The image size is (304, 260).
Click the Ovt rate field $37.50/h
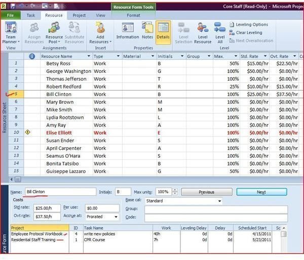[x=47, y=216]
